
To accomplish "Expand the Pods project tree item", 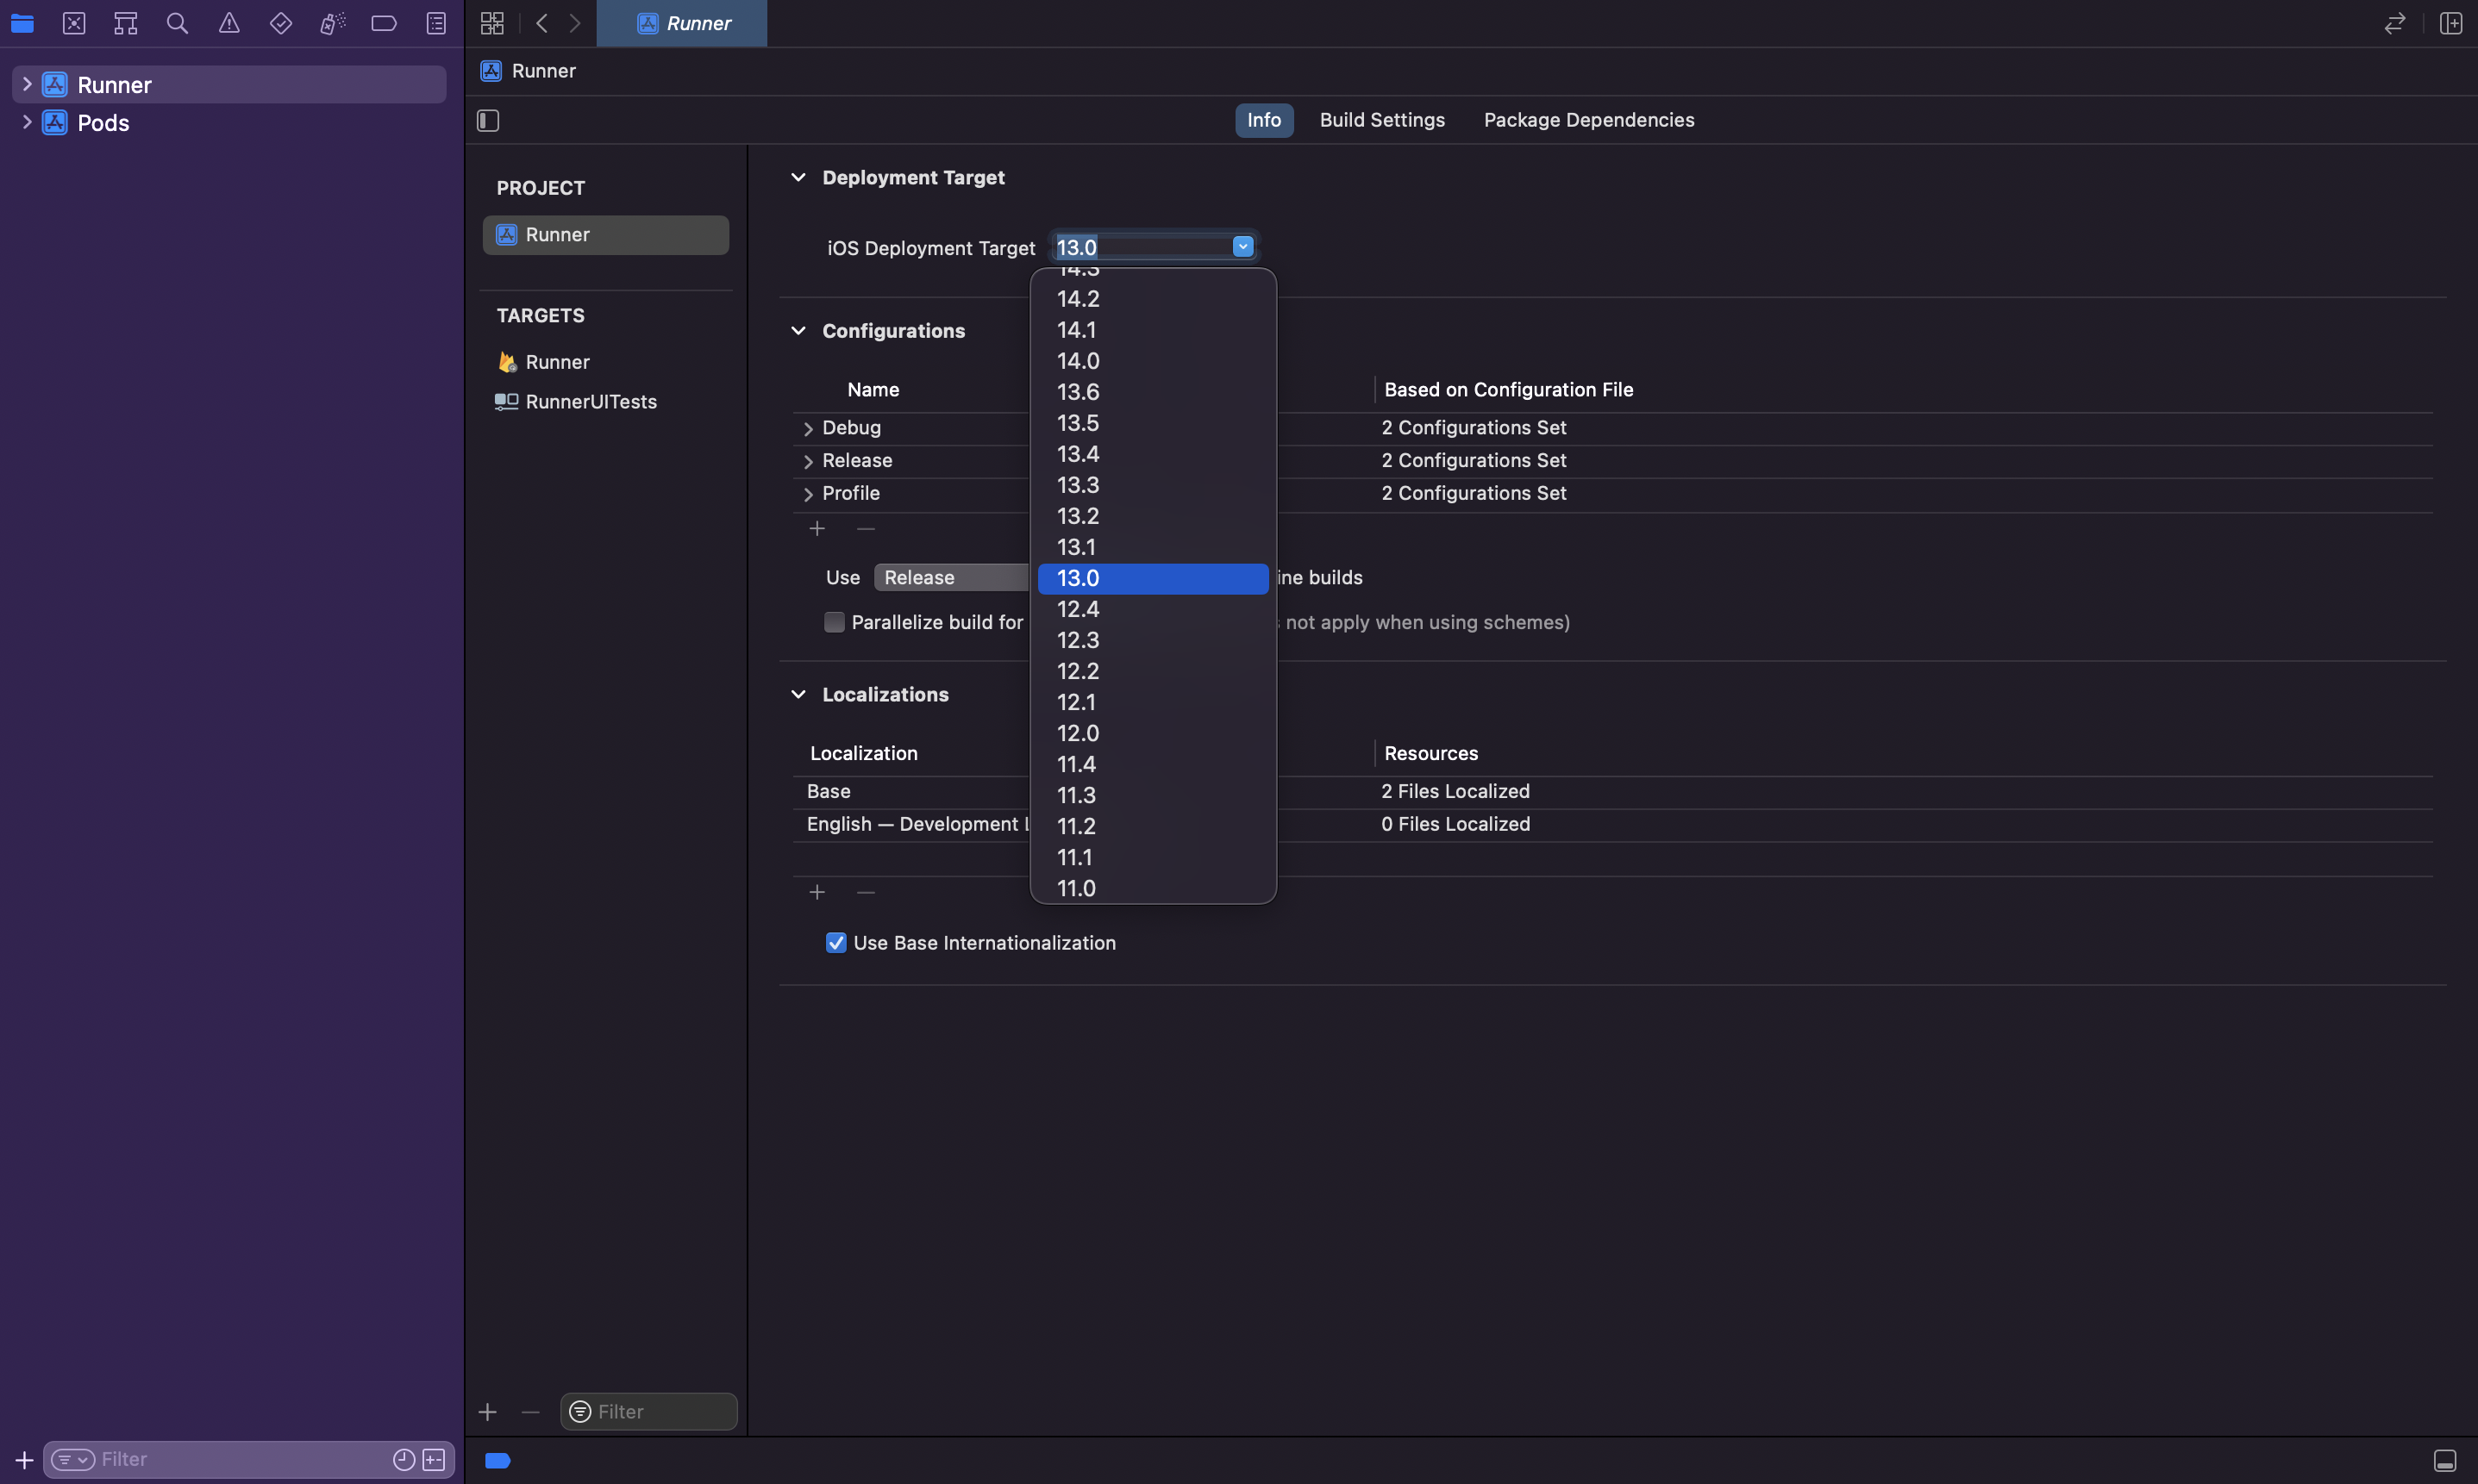I will pos(27,122).
